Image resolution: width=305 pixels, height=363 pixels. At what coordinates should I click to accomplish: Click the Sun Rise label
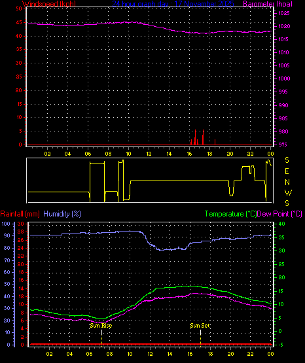pos(101,326)
